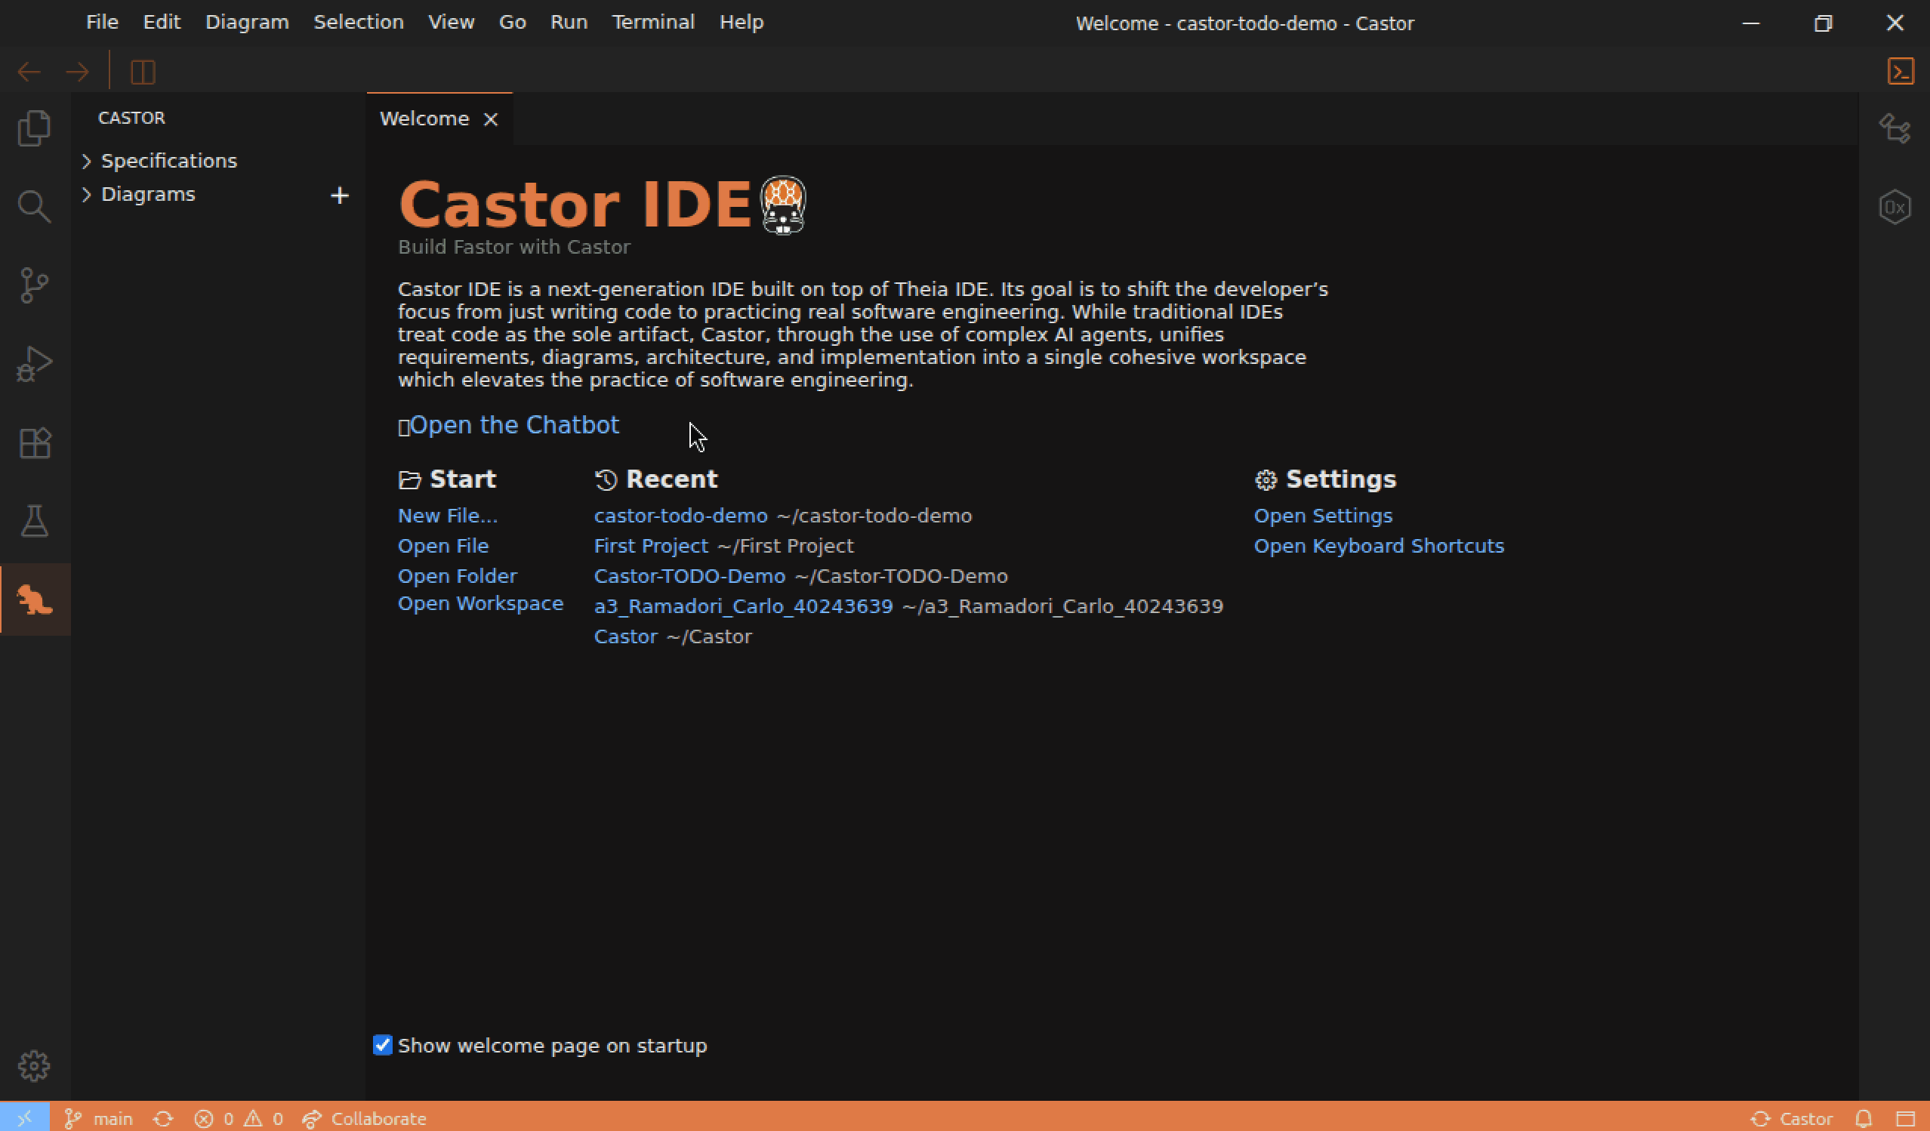The width and height of the screenshot is (1930, 1131).
Task: Open the recent project First Project
Action: pyautogui.click(x=650, y=546)
